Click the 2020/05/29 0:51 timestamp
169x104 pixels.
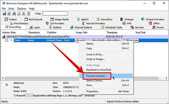tap(114, 37)
